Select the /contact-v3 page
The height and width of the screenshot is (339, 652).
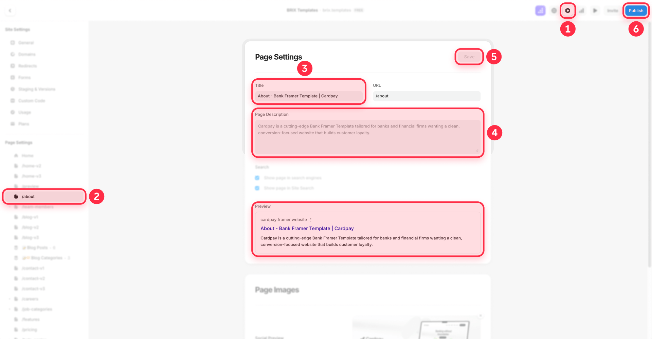[x=33, y=289]
